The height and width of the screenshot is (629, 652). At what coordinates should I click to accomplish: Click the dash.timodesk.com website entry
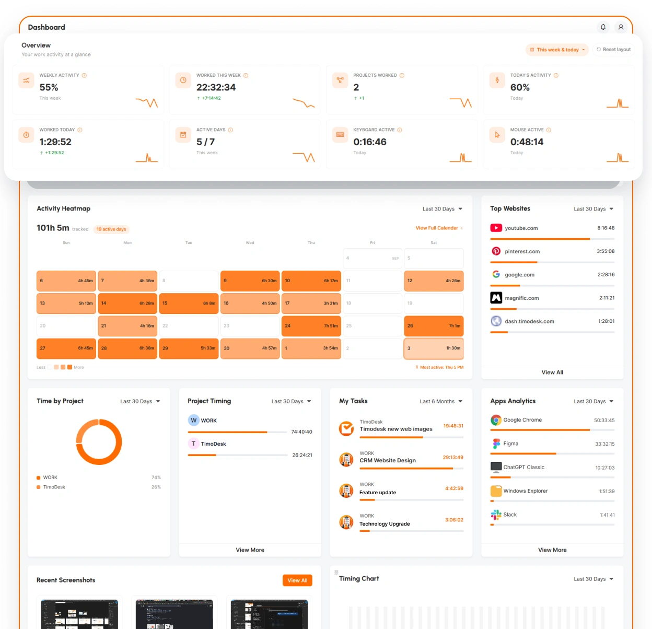(x=552, y=323)
